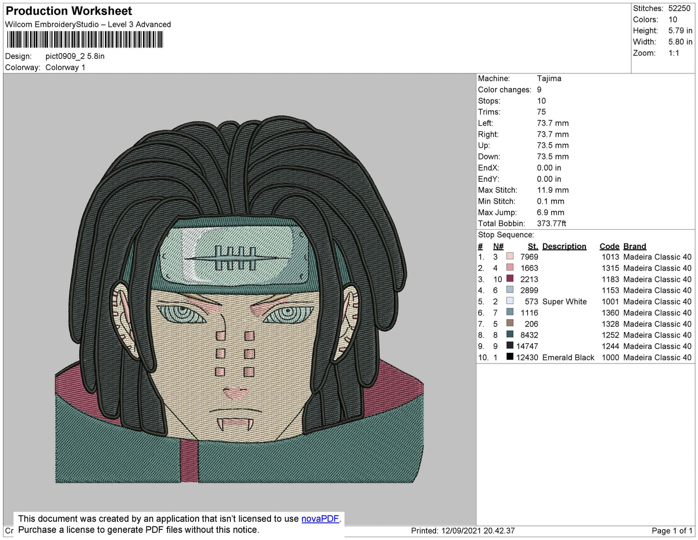Click the EndX value '0.00 in'
The height and width of the screenshot is (540, 698).
[x=549, y=168]
